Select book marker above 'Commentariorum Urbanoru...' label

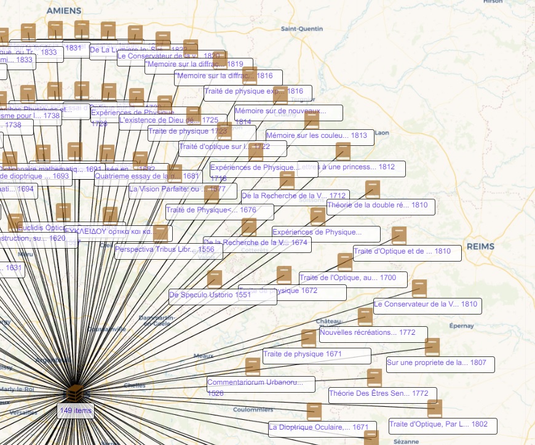click(x=253, y=367)
